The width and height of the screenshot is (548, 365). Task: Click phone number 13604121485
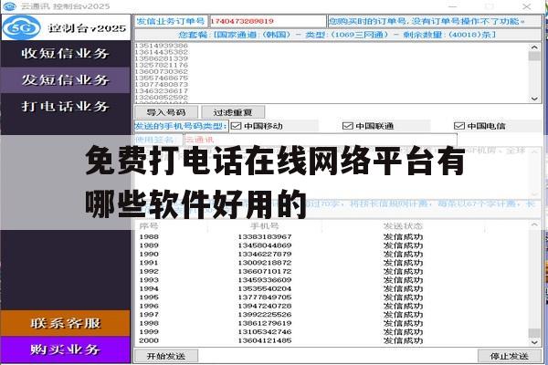pos(265,340)
